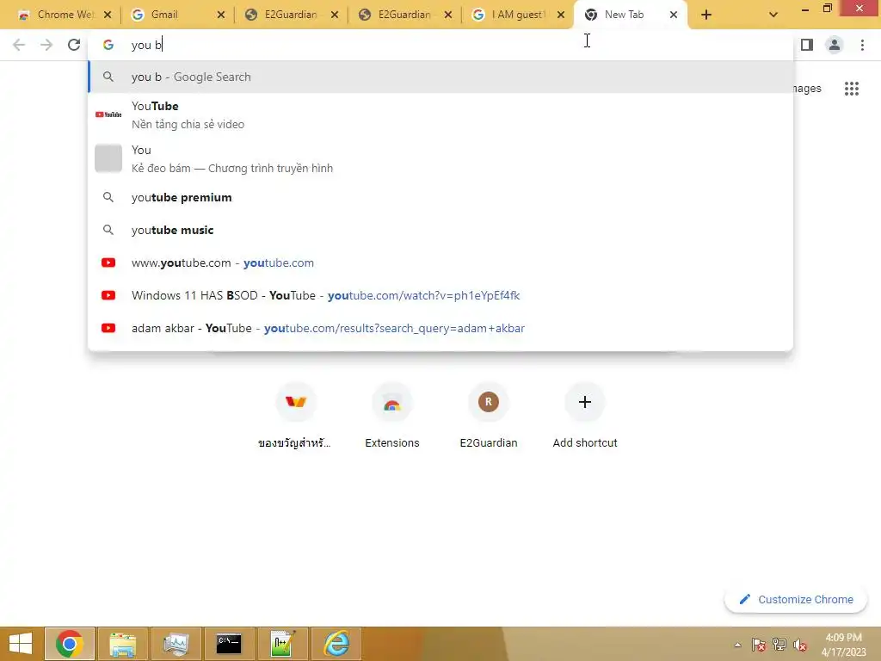The height and width of the screenshot is (661, 881).
Task: Click YouTube icon beside adam akbar
Action: (x=108, y=328)
